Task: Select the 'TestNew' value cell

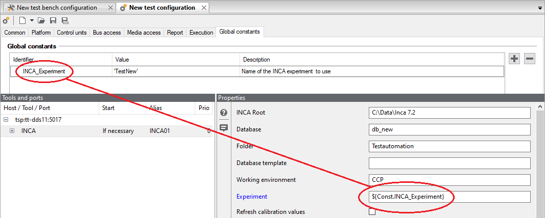Action: pos(176,71)
